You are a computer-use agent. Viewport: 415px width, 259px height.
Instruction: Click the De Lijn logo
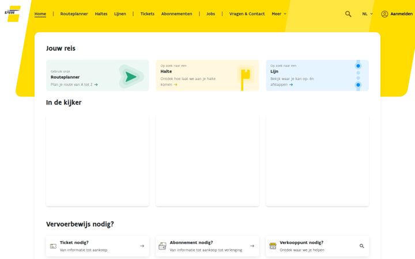pyautogui.click(x=13, y=13)
